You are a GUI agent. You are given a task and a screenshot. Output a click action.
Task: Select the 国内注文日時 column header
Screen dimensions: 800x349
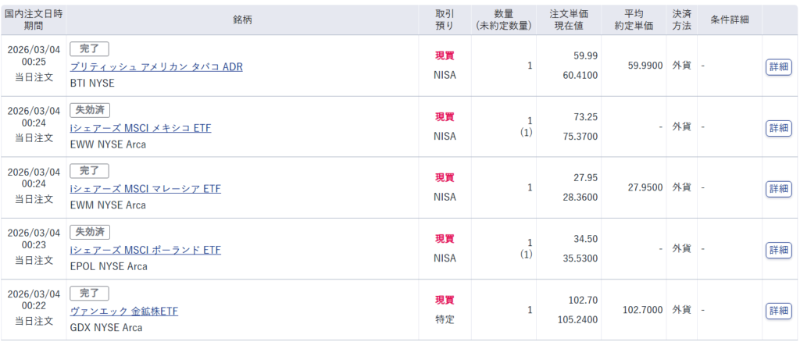click(x=34, y=20)
